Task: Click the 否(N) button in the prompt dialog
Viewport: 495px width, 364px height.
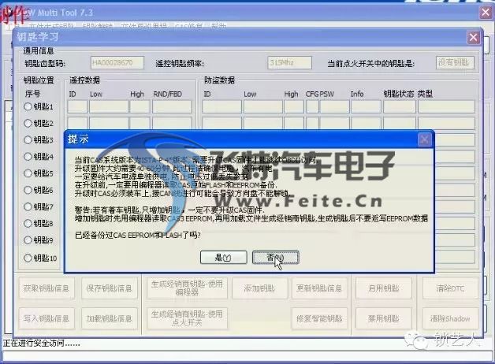Action: point(275,258)
